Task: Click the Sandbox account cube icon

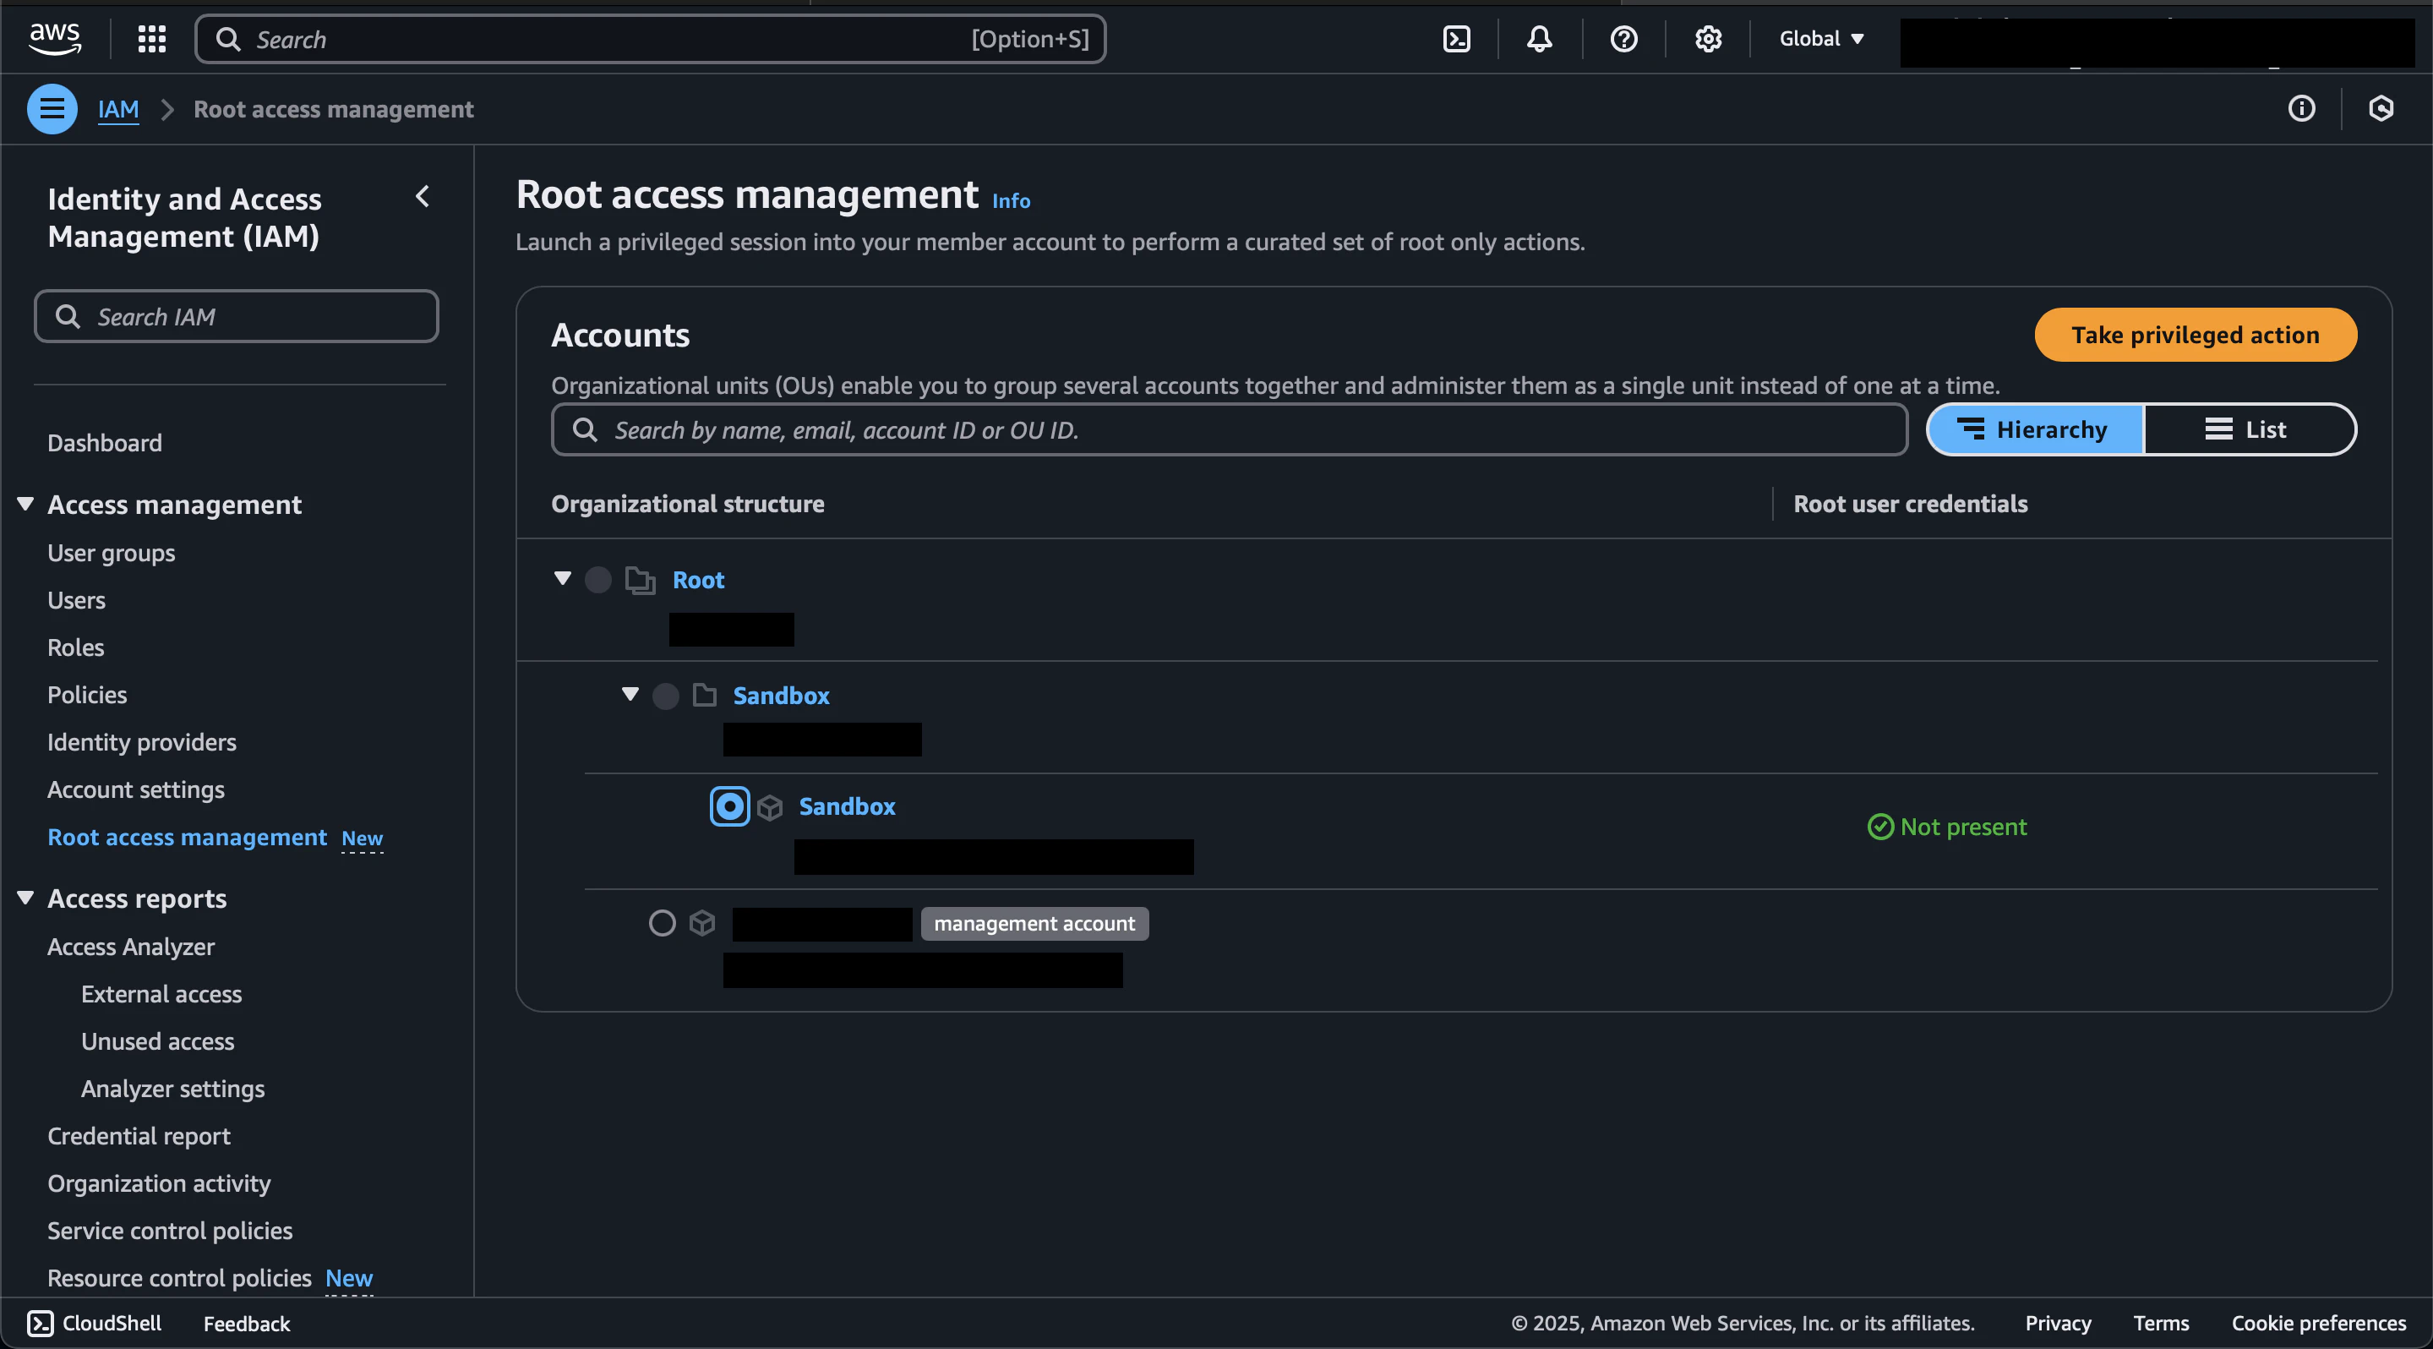Action: click(770, 808)
